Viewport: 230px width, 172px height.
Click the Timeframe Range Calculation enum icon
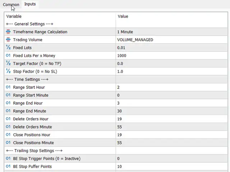coord(8,32)
